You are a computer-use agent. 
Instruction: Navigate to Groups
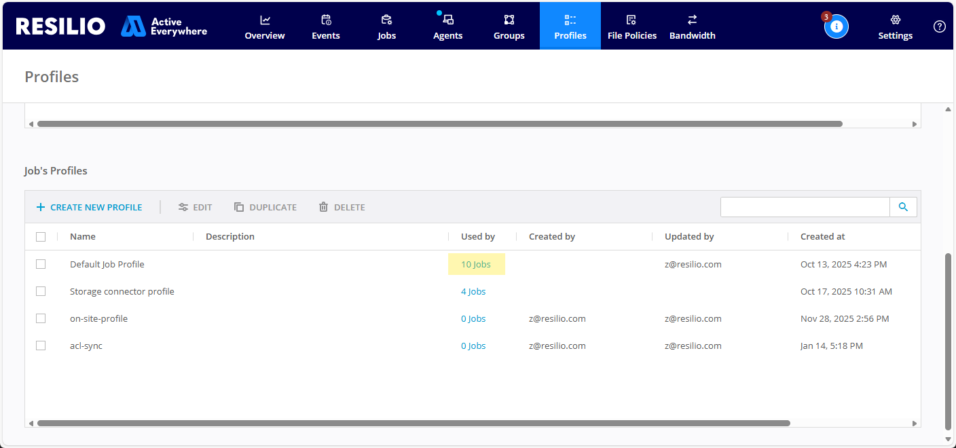click(x=509, y=26)
